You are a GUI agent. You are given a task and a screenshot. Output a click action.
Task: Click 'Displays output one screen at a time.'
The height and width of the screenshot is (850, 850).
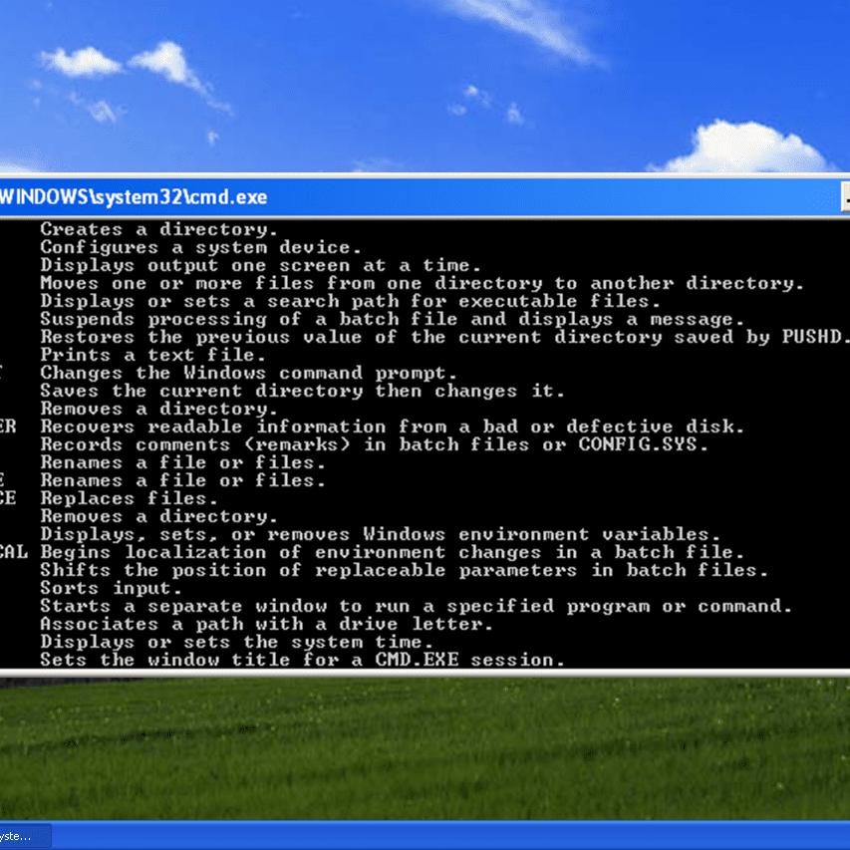pyautogui.click(x=261, y=266)
